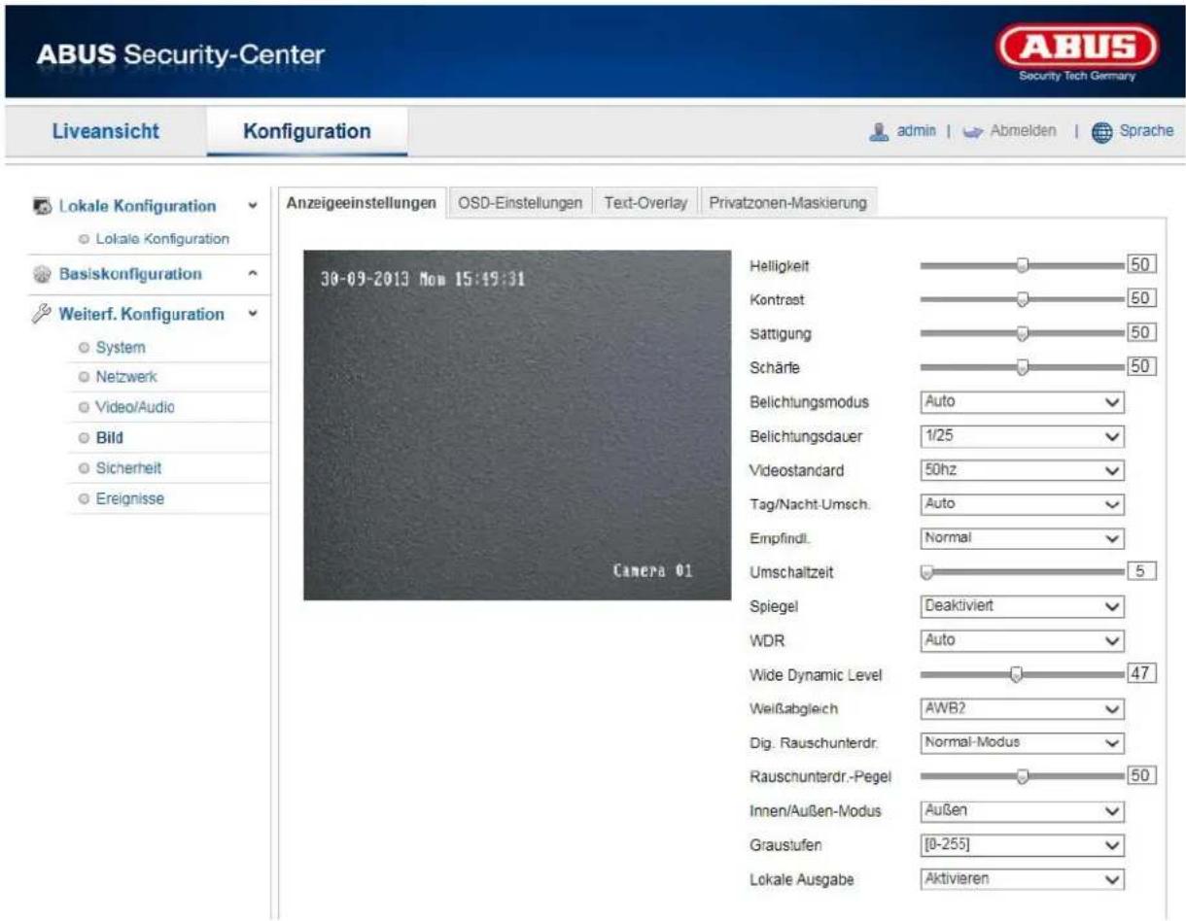Select the Anzeigeeinstellungen tab

tap(362, 203)
